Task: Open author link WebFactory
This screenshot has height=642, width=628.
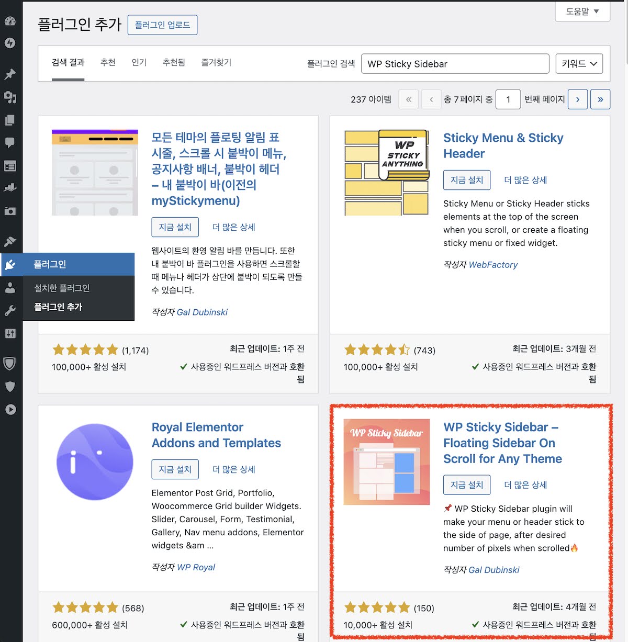Action: 493,265
